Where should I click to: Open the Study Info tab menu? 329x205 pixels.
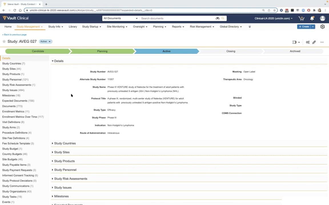56,27
